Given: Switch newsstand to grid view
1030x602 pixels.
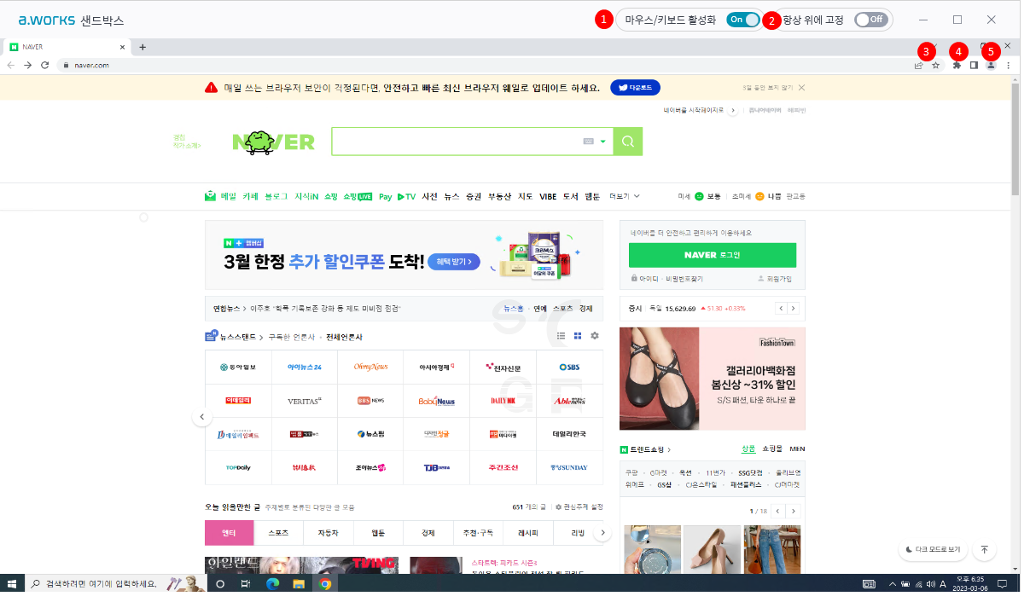Looking at the screenshot, I should (x=578, y=336).
